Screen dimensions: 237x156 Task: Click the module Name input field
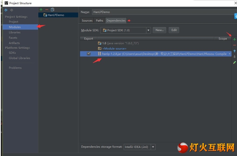[x=164, y=12]
